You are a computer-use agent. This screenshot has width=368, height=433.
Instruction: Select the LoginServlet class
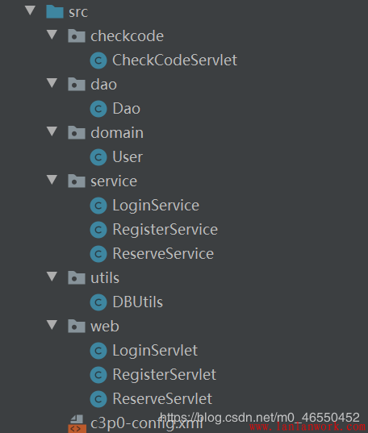pos(155,351)
